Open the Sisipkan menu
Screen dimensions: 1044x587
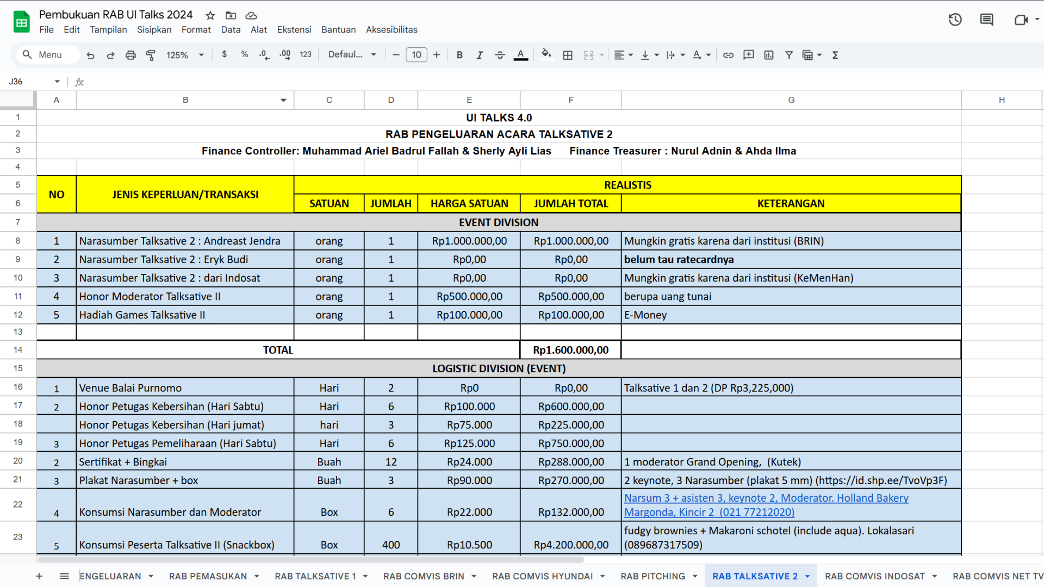(154, 30)
